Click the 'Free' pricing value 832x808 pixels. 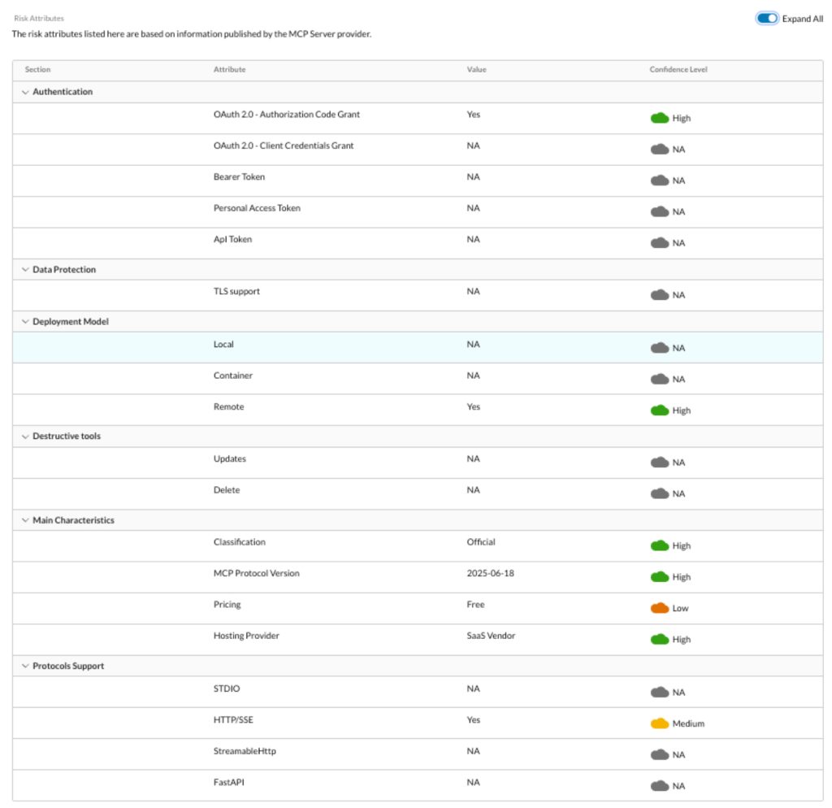coord(475,606)
